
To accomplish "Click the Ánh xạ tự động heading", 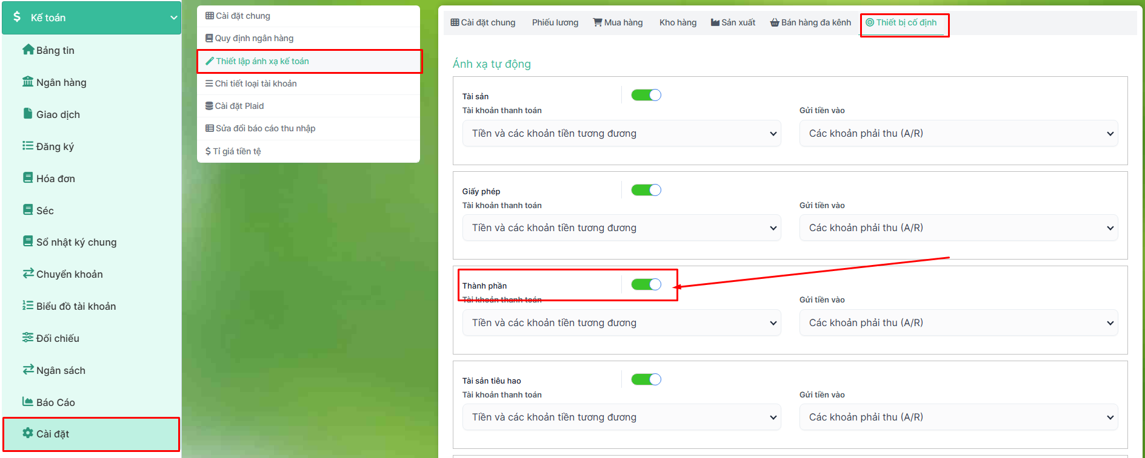I will coord(492,64).
